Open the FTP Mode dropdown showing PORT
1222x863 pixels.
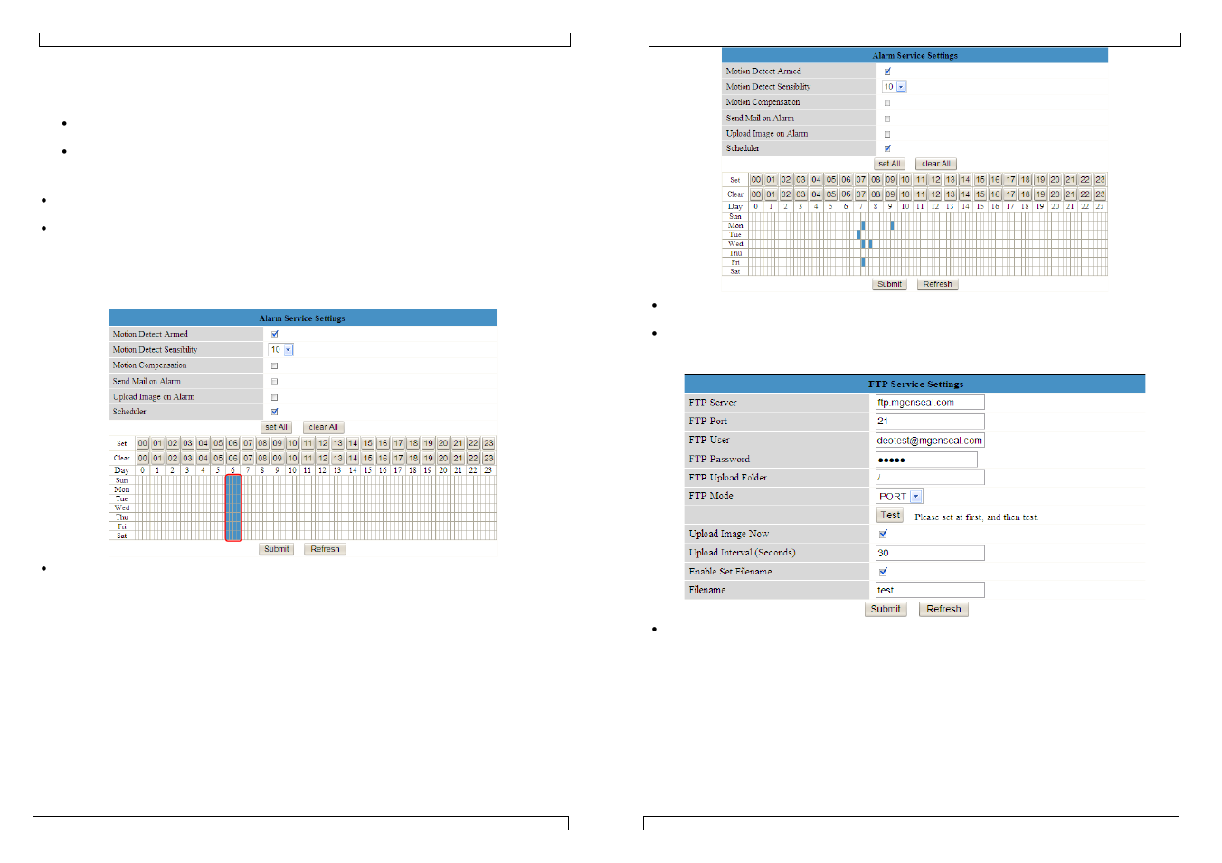pos(899,497)
